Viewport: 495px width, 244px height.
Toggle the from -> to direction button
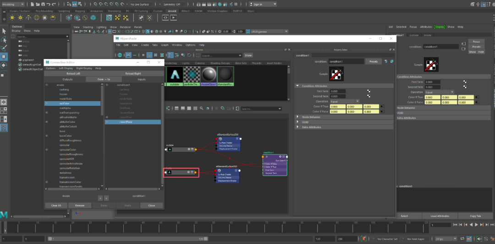tap(104, 80)
